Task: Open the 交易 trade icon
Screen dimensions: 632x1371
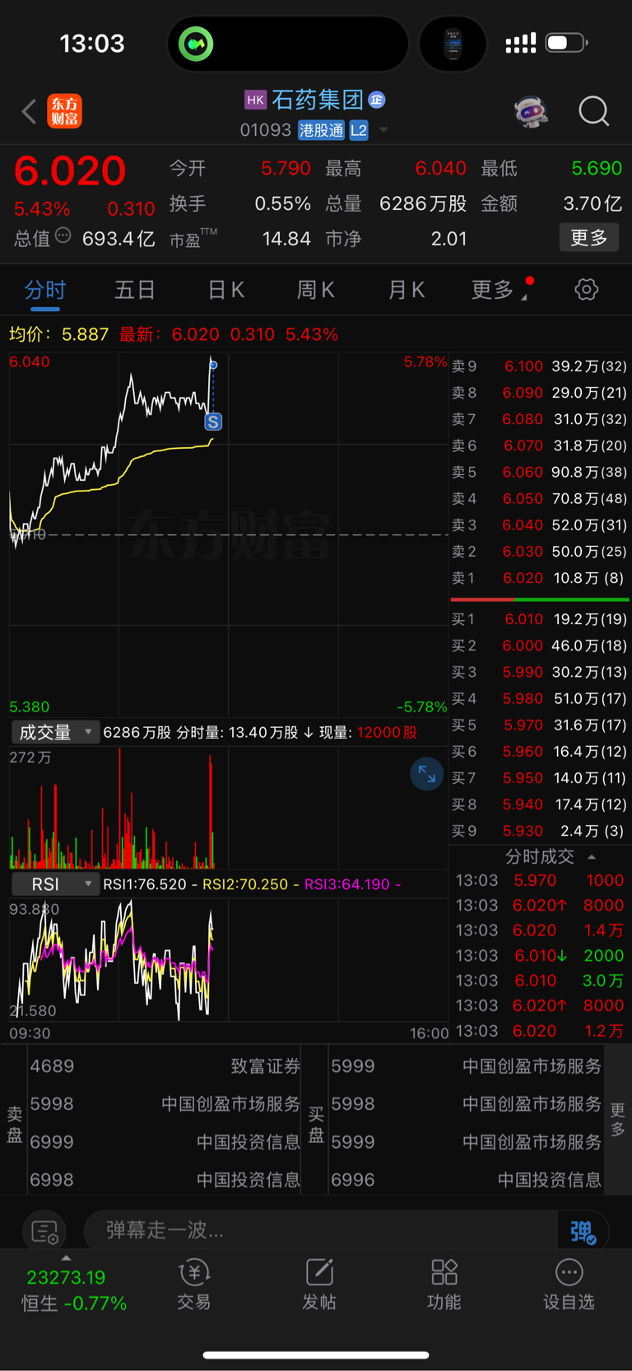Action: tap(194, 1285)
